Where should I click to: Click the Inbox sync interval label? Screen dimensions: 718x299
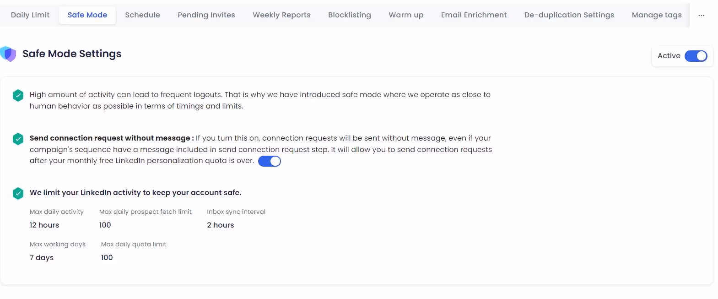pos(236,212)
